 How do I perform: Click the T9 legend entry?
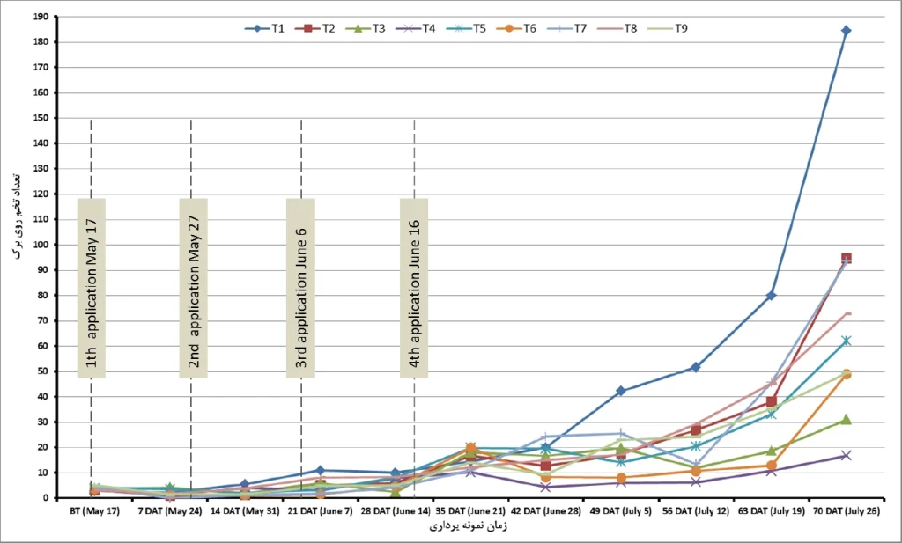[668, 28]
